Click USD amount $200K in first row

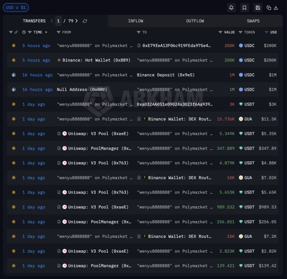click(x=270, y=46)
